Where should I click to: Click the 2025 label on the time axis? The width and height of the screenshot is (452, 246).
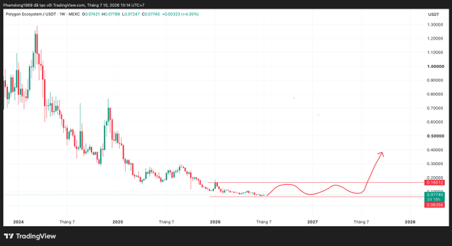coord(118,222)
